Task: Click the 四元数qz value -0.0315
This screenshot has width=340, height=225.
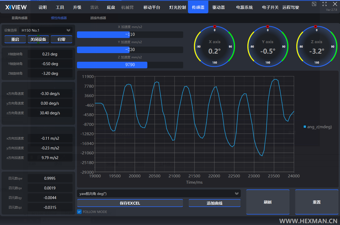Action: pyautogui.click(x=50, y=207)
